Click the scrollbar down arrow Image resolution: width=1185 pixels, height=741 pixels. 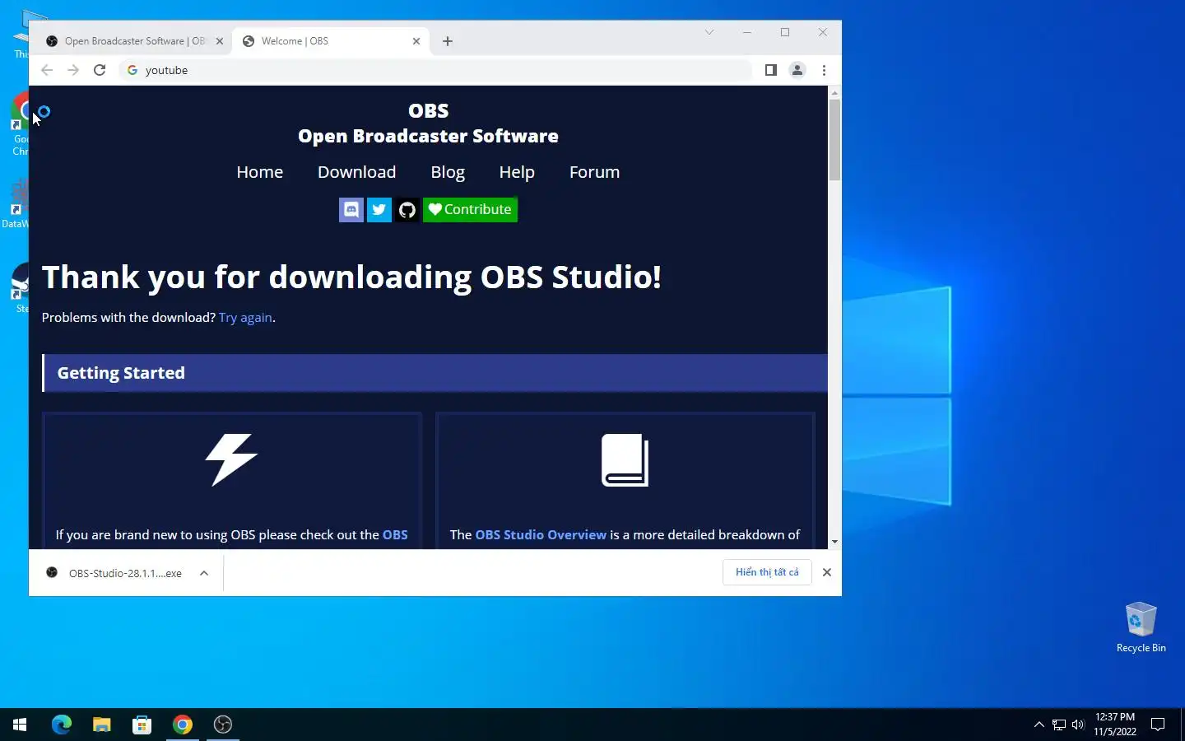834,542
